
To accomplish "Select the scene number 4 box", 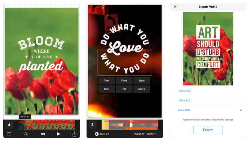I will click(x=9, y=125).
